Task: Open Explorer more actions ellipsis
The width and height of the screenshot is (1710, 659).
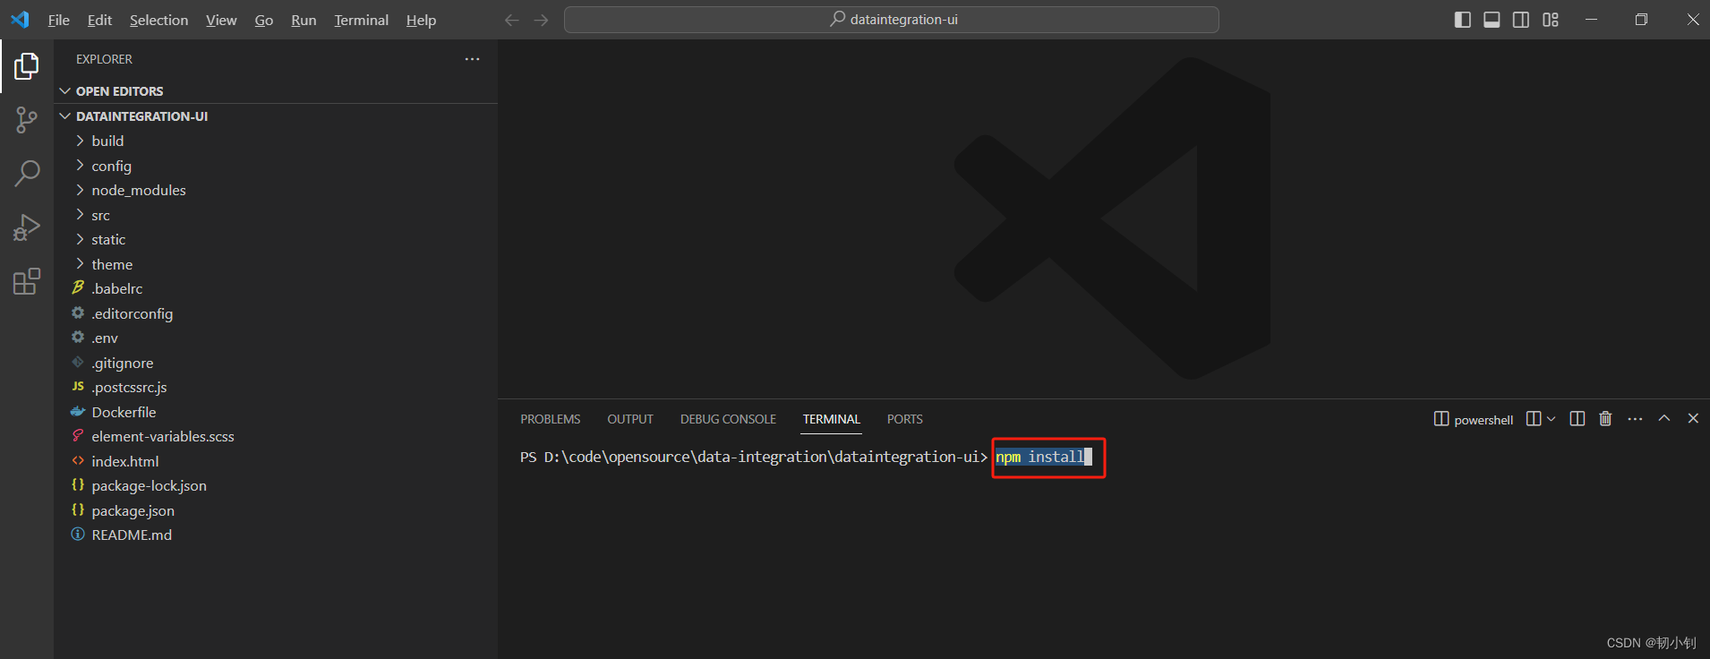Action: click(x=472, y=59)
